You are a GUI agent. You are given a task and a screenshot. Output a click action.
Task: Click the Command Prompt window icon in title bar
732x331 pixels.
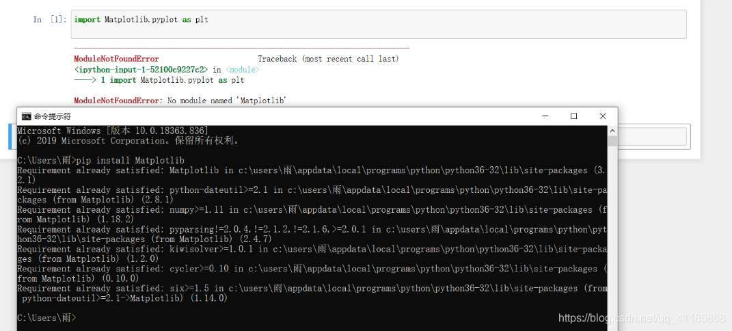(x=27, y=116)
